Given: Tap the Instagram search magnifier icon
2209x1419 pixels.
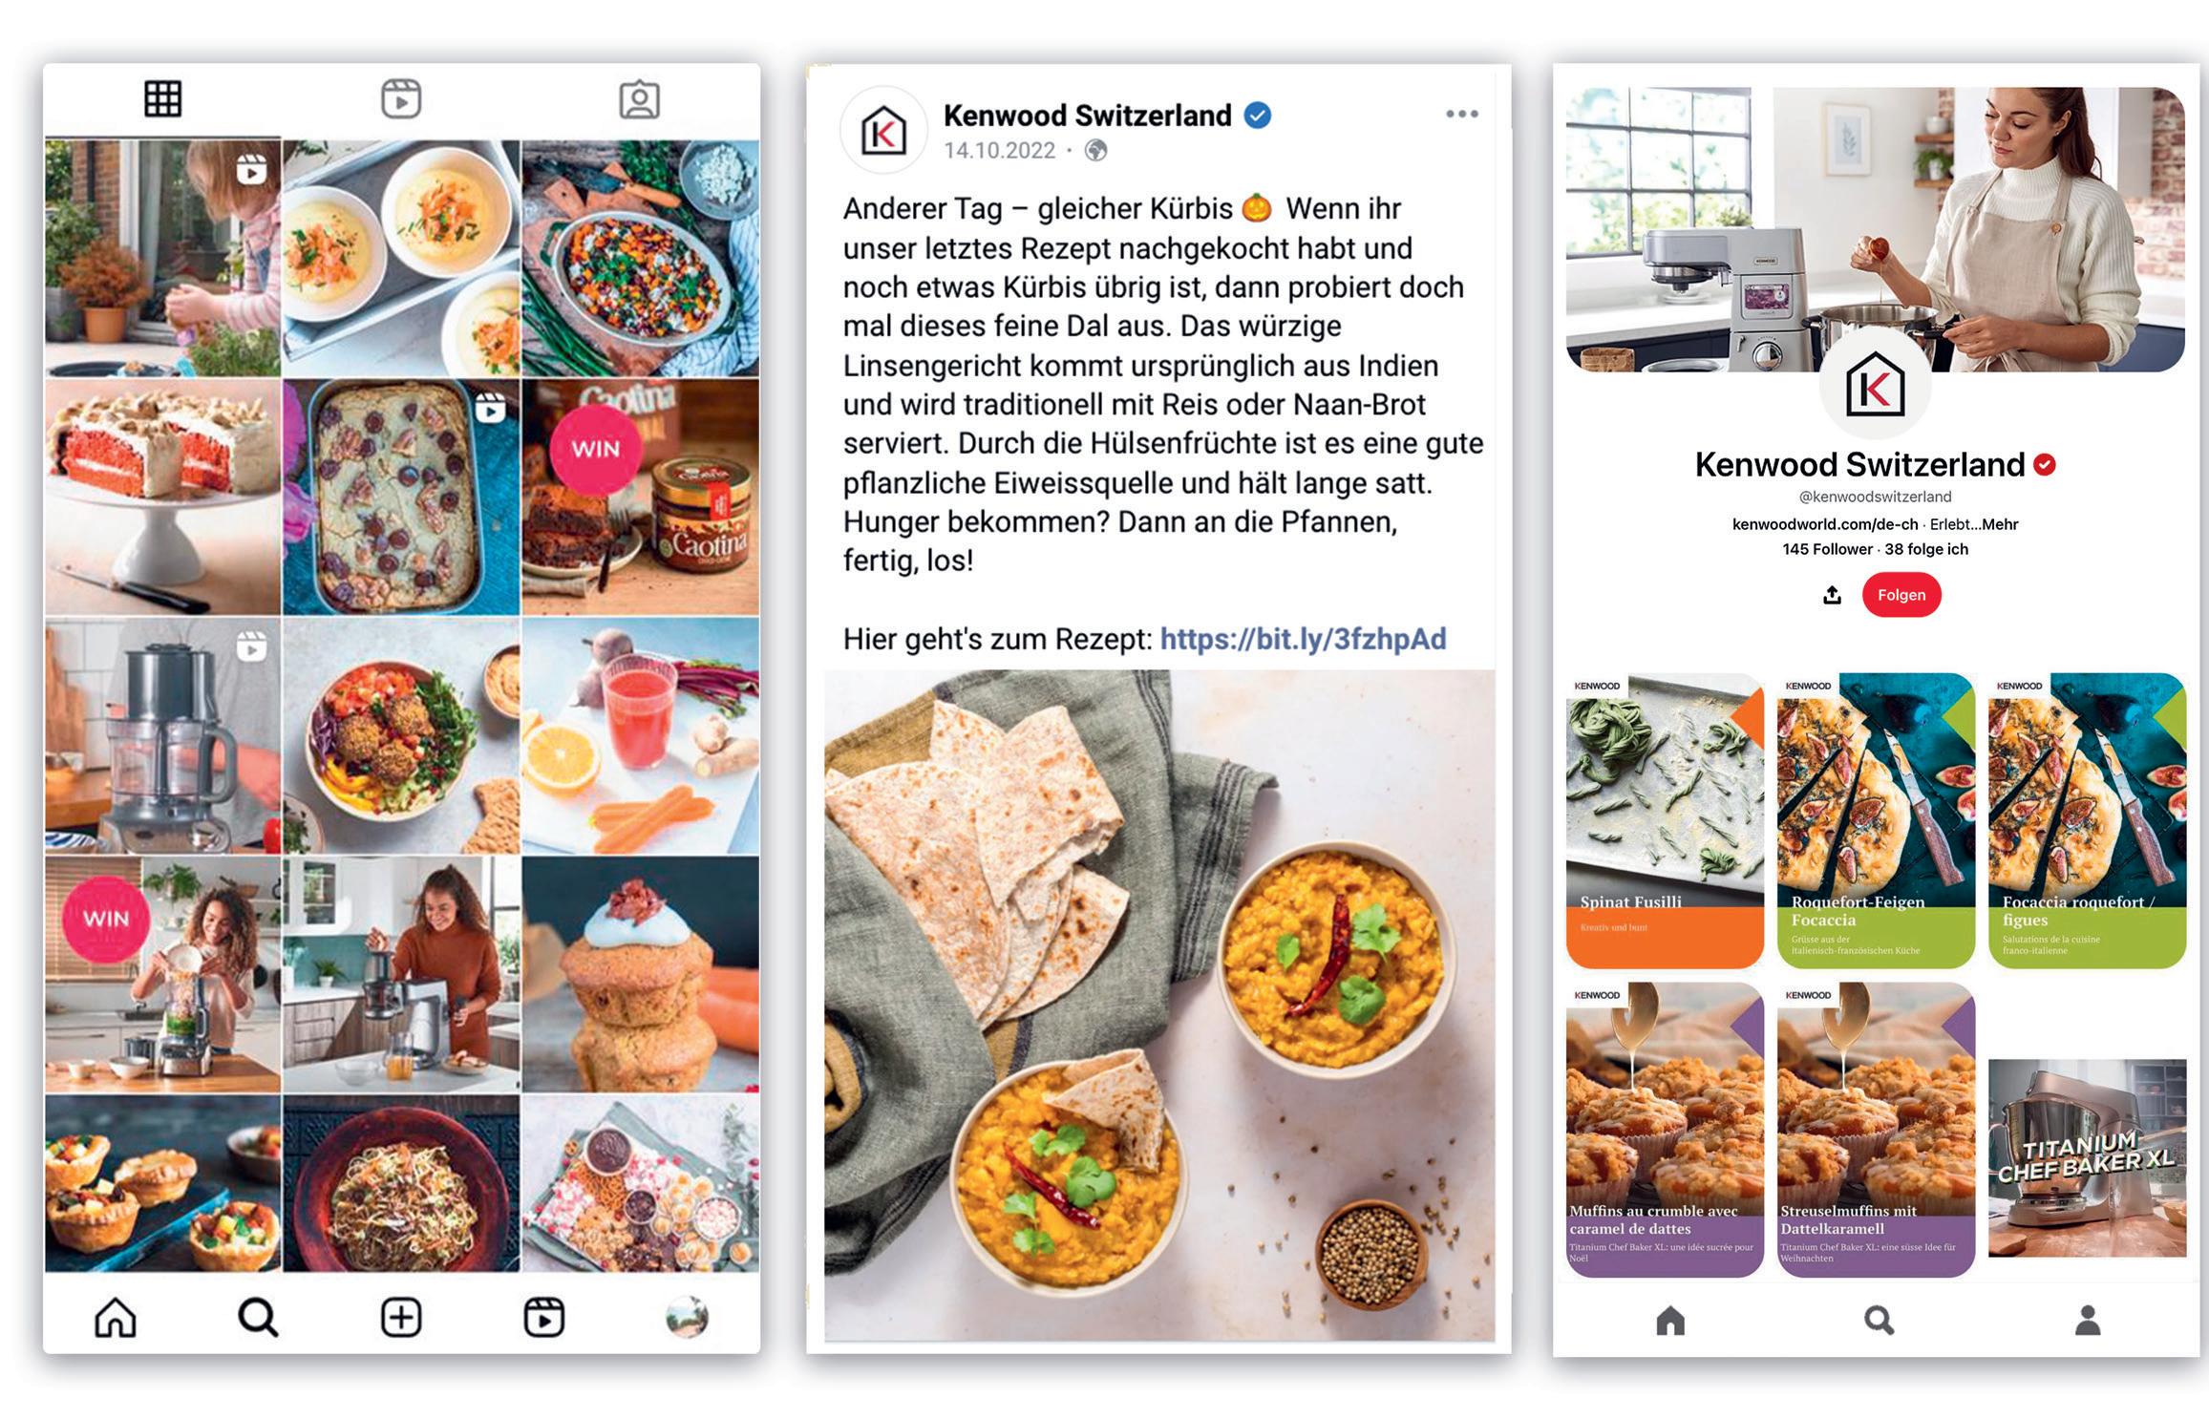Looking at the screenshot, I should click(258, 1318).
